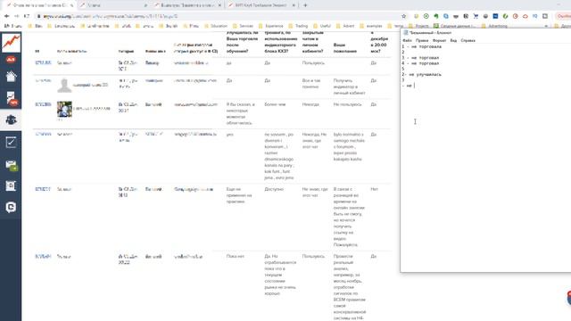Click the browser forward arrow
The width and height of the screenshot is (571, 321).
16,16
